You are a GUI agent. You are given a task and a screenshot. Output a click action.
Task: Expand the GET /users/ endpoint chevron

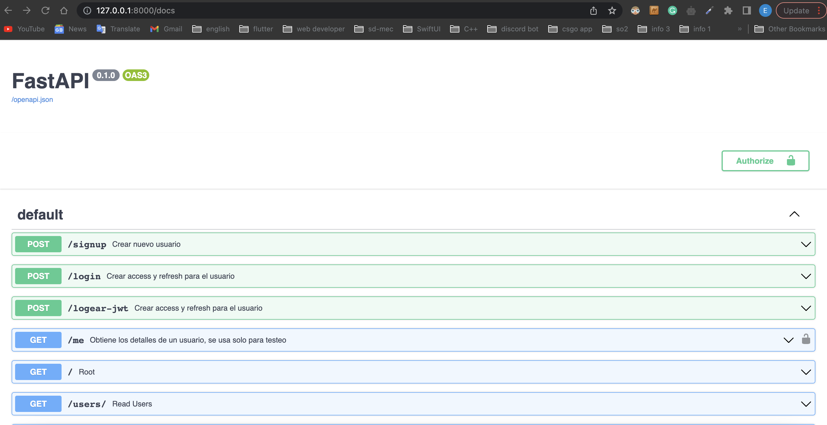point(806,404)
